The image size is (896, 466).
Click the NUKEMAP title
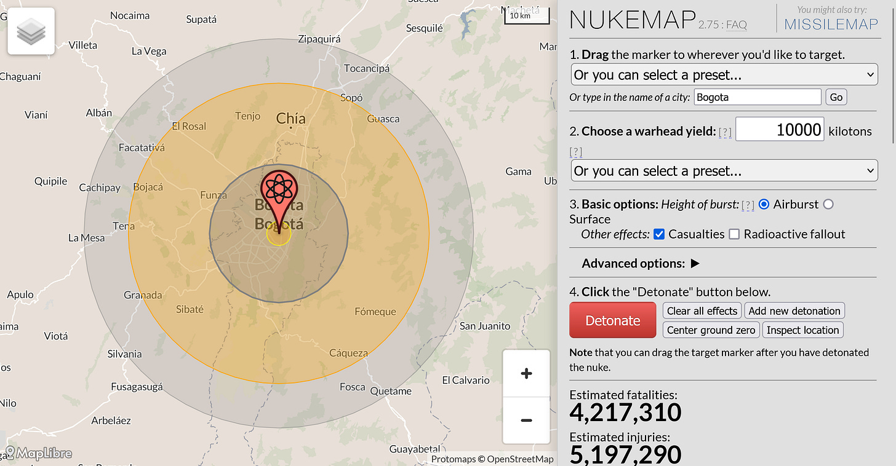tap(633, 20)
